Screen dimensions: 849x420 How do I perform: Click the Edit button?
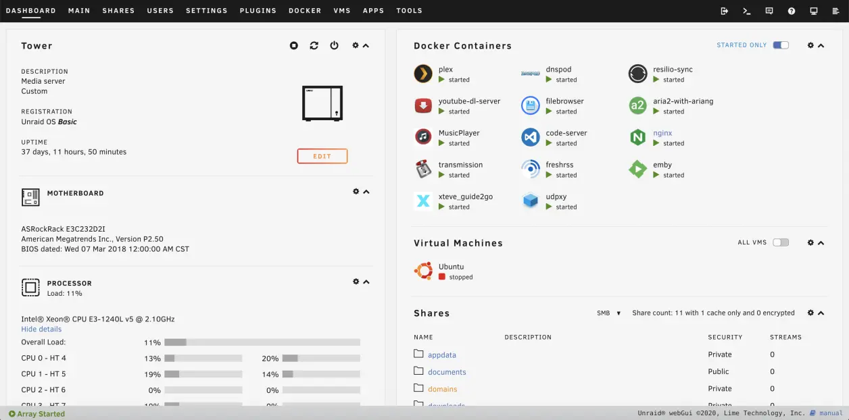pyautogui.click(x=322, y=156)
